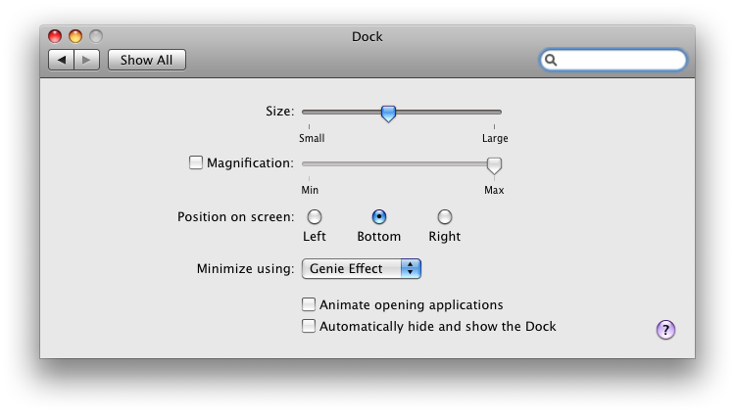This screenshot has width=735, height=413.
Task: Click the Magnification slider thumb
Action: point(494,164)
